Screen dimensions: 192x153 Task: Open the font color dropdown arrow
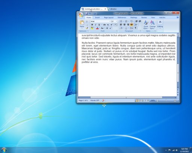tap(100, 28)
